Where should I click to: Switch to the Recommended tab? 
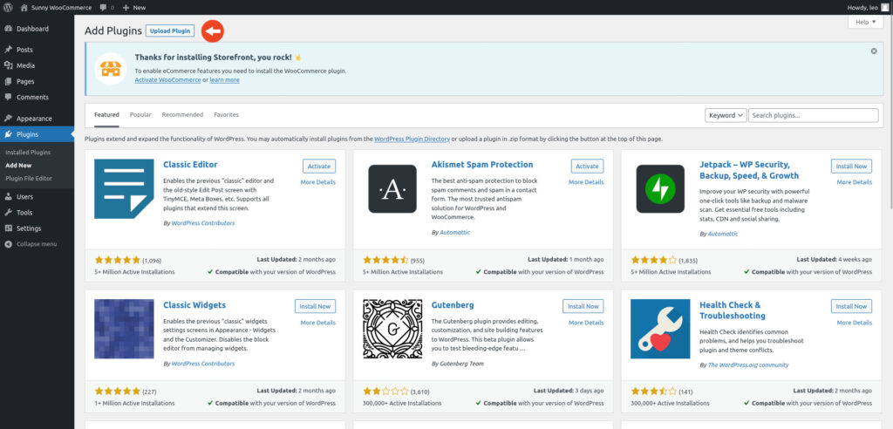[x=182, y=114]
